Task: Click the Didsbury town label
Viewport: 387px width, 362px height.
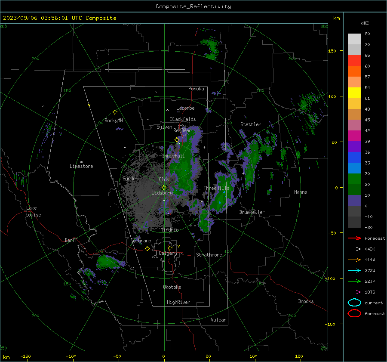Action: [x=162, y=193]
